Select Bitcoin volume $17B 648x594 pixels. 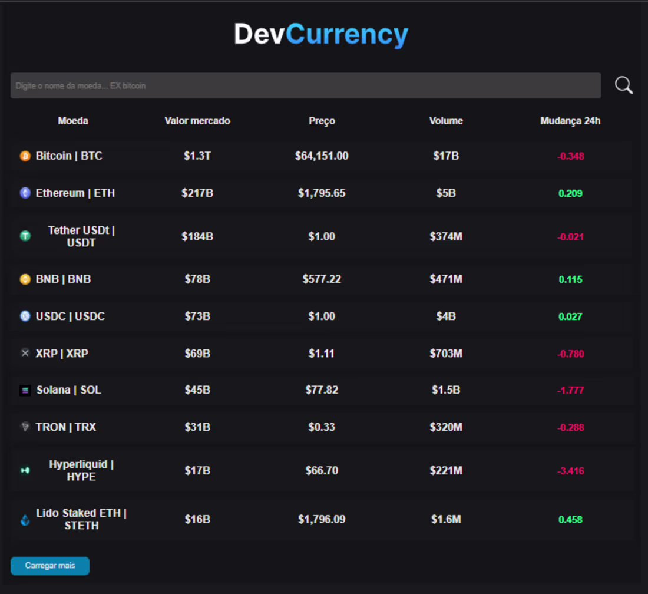[x=446, y=156]
